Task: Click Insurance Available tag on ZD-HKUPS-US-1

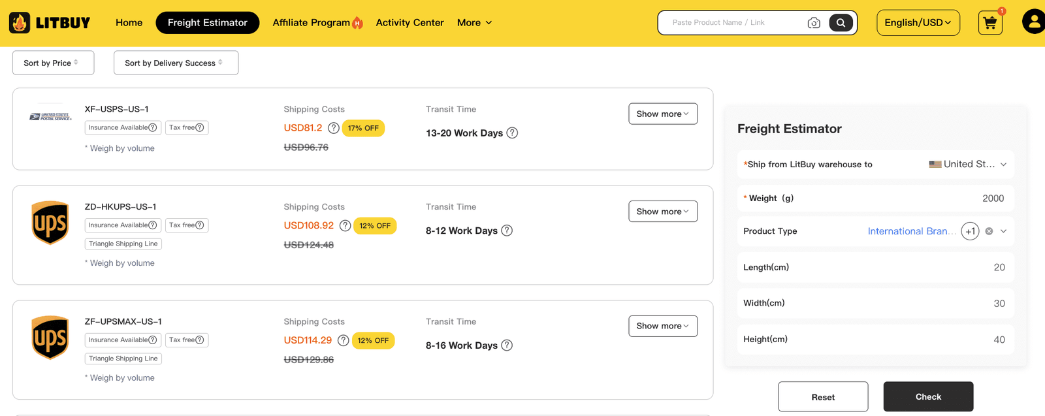Action: click(x=123, y=225)
